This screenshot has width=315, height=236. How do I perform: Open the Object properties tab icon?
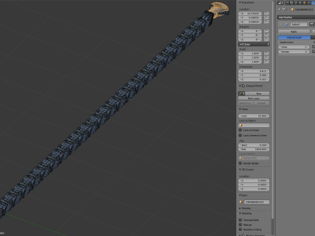pos(304,3)
